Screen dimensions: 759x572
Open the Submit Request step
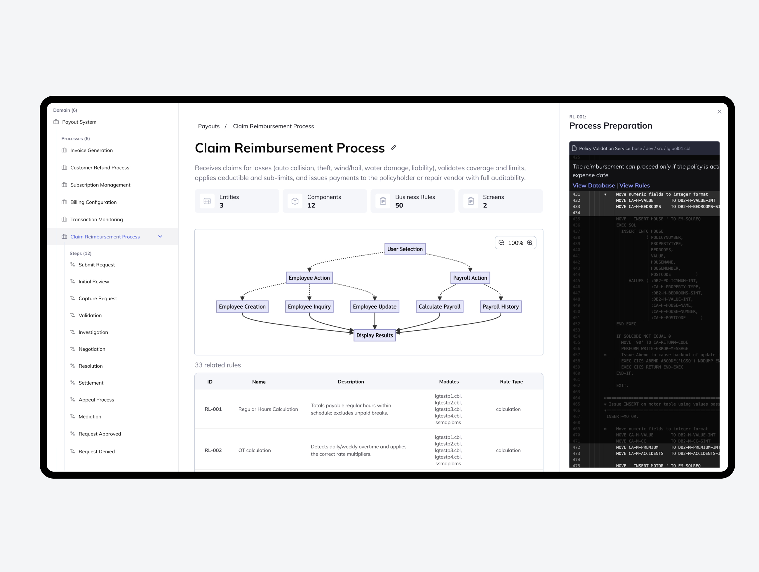click(x=96, y=265)
